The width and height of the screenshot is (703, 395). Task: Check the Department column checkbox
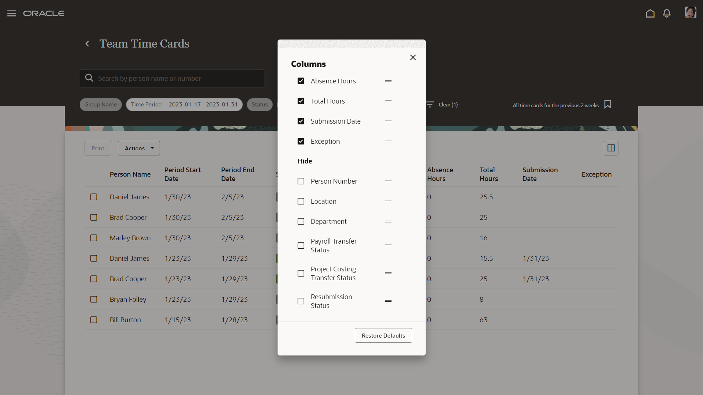click(301, 222)
